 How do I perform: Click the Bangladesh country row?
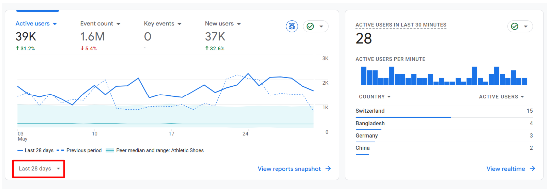[444, 124]
